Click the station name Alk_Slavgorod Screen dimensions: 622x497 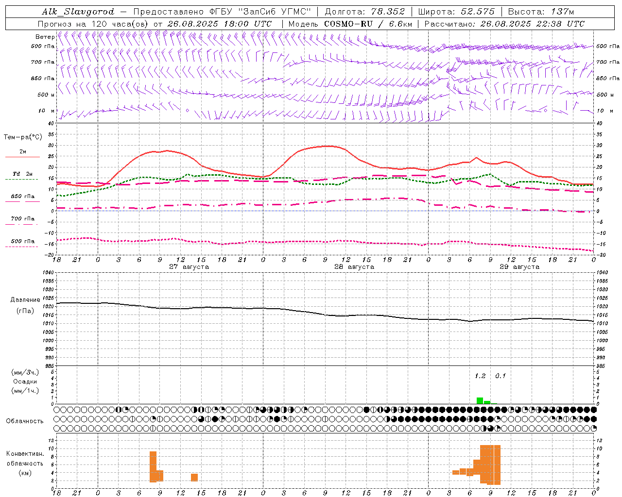pos(78,12)
